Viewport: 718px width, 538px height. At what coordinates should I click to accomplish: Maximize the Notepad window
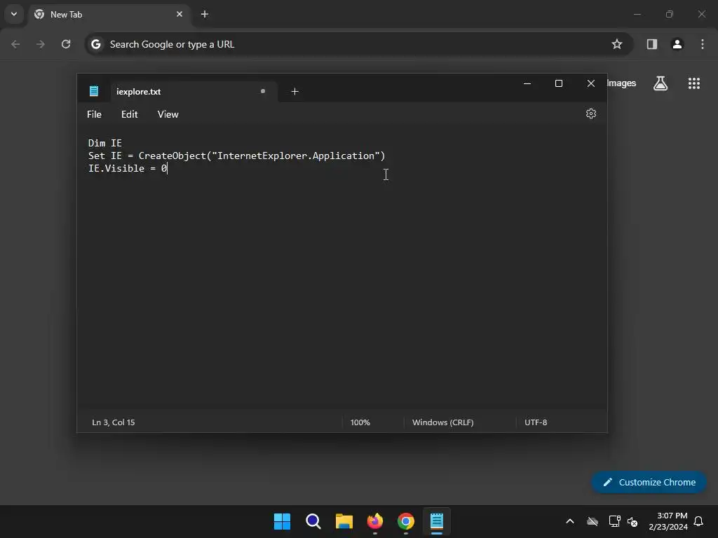point(559,83)
